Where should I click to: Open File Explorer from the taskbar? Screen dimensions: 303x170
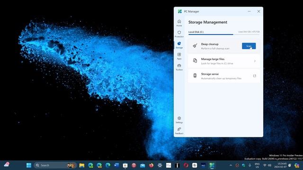(82, 165)
